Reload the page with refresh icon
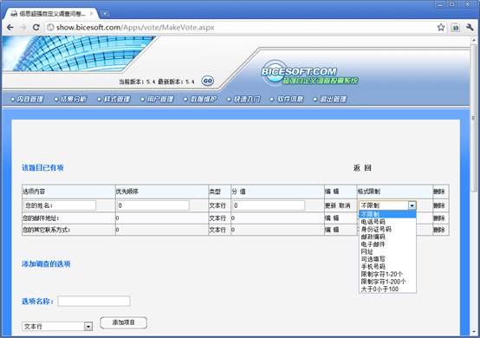Viewport: 480px width, 338px height. click(36, 28)
